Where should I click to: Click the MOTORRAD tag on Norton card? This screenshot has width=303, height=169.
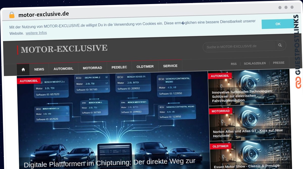[x=220, y=111]
